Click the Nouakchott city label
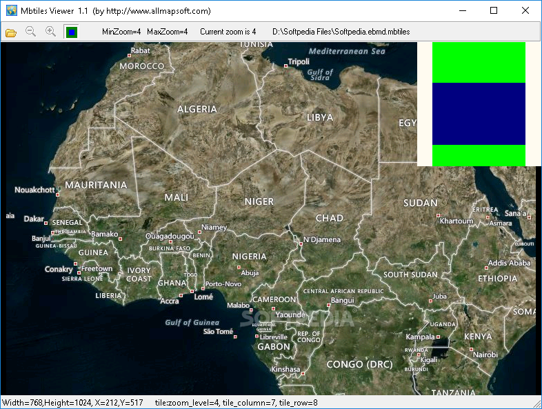The image size is (542, 409). coord(34,190)
